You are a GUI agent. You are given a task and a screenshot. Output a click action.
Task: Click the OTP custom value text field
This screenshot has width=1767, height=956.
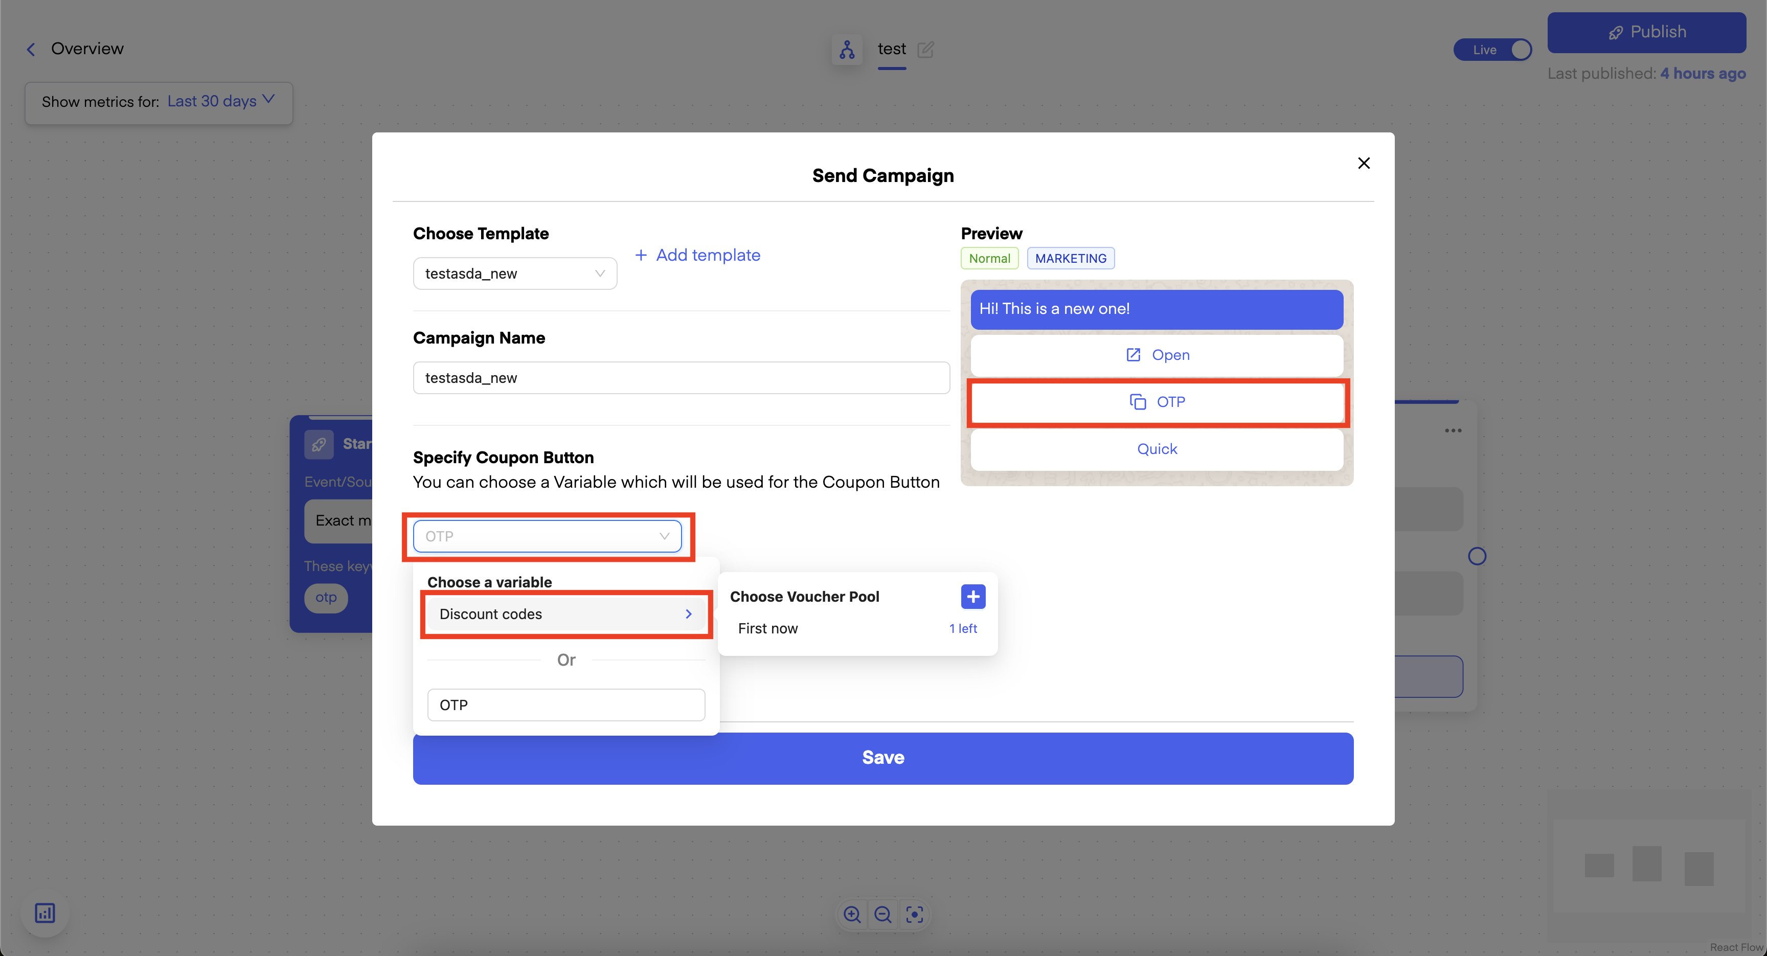tap(565, 705)
